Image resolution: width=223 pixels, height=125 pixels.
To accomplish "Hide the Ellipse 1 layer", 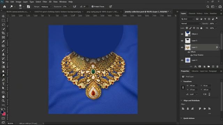I will point(182,34).
